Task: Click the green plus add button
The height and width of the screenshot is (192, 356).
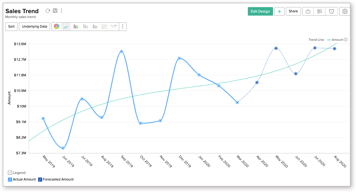Action: tap(279, 11)
